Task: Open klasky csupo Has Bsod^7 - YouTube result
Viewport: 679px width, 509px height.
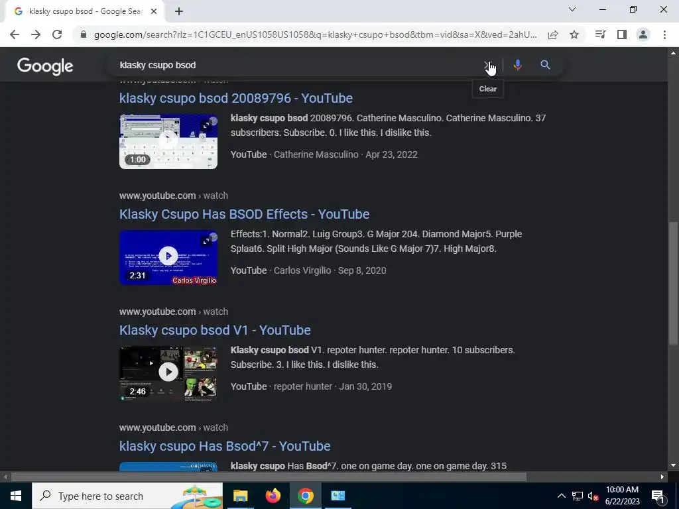Action: 225,446
